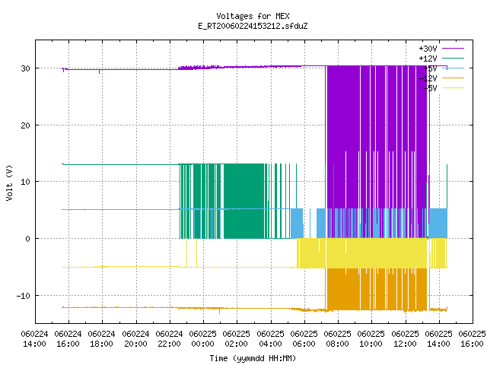Click the x-axis label 060225 12:00
The height and width of the screenshot is (365, 487).
pos(406,339)
